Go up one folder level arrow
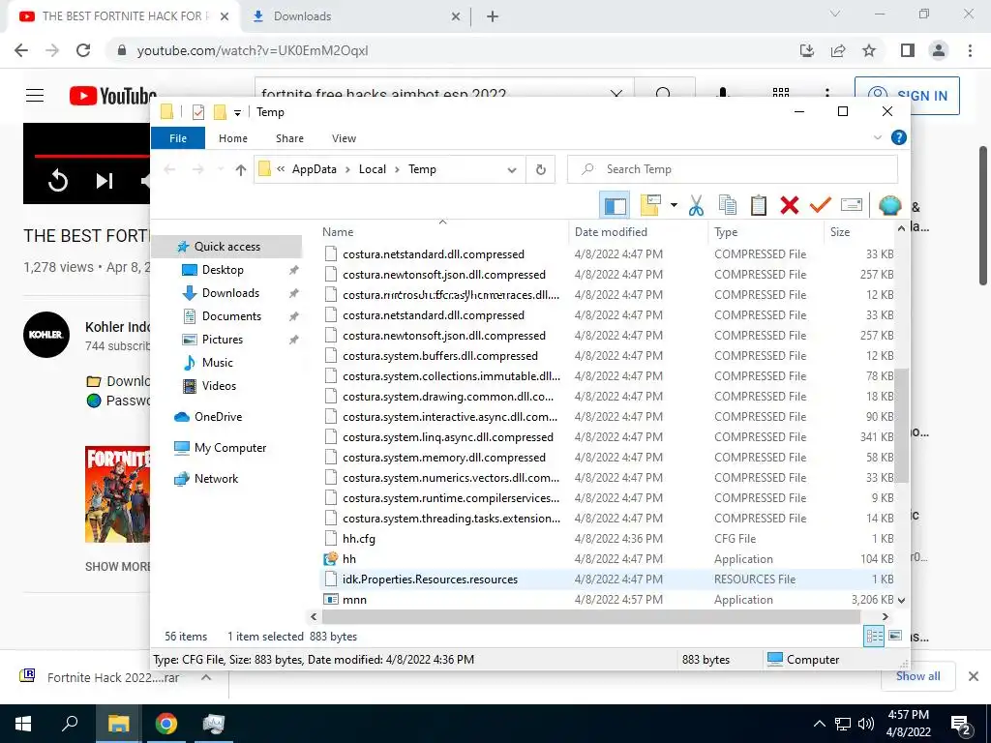Image resolution: width=991 pixels, height=743 pixels. [x=240, y=169]
